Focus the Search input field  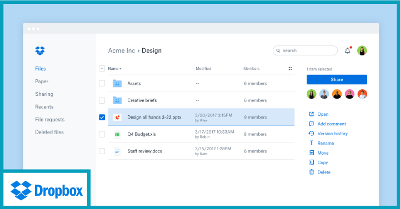point(305,50)
